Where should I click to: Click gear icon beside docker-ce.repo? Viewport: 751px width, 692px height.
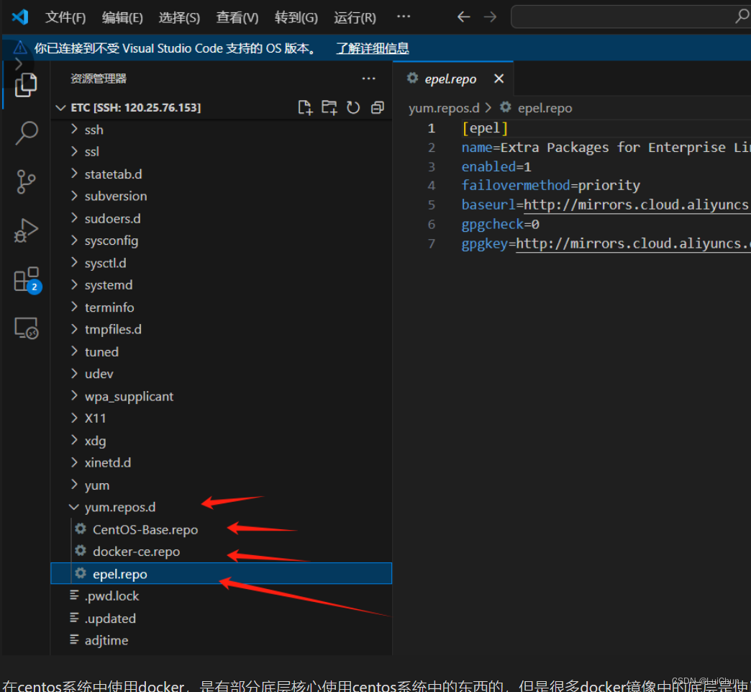(x=81, y=551)
